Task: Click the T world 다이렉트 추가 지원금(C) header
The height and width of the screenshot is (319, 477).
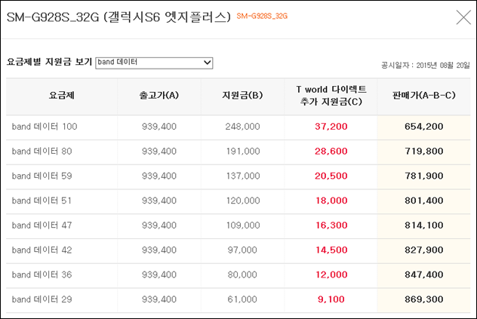Action: coord(331,95)
